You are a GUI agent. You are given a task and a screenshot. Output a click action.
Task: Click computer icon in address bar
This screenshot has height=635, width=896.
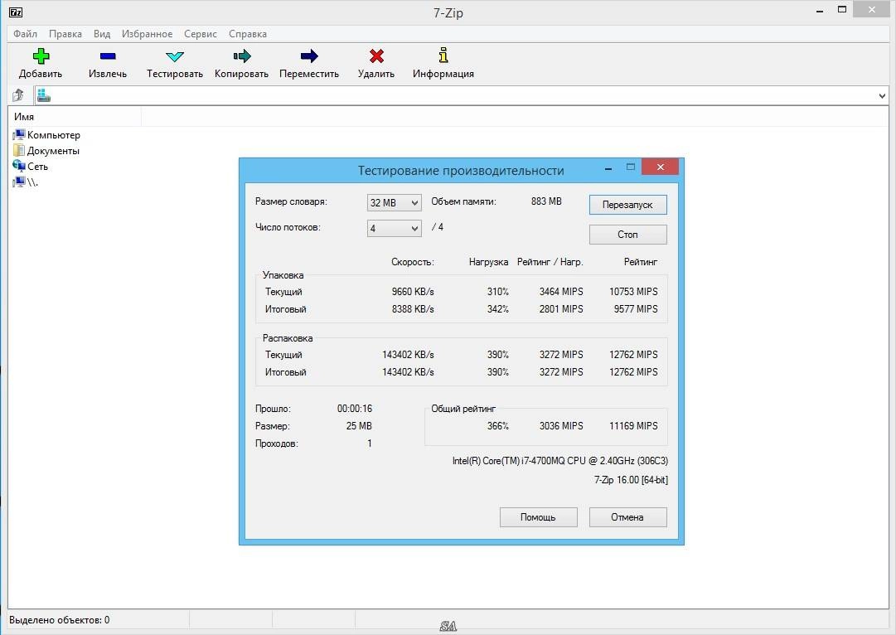[44, 95]
